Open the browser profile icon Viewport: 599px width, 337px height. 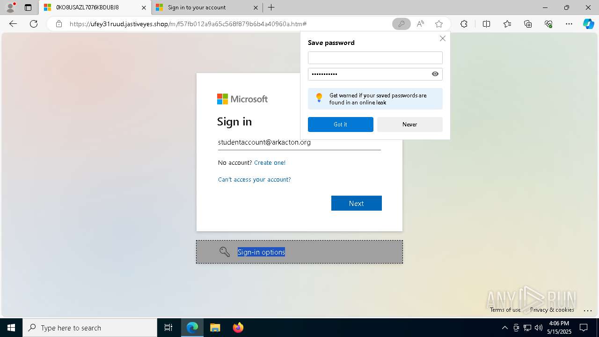pyautogui.click(x=10, y=7)
